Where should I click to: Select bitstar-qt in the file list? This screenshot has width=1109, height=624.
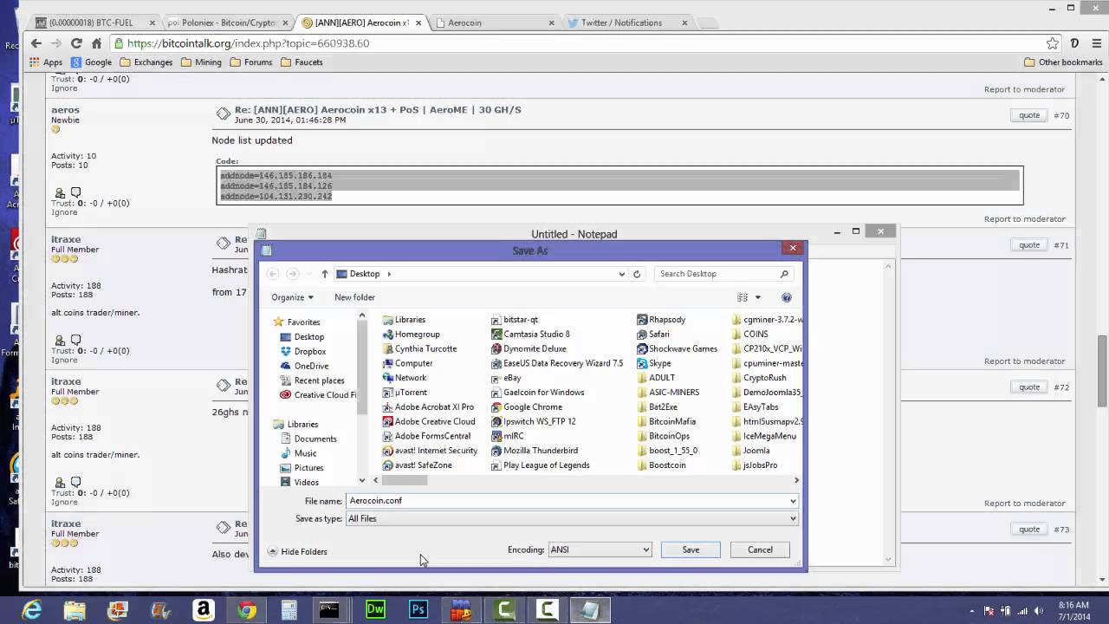[x=515, y=320]
